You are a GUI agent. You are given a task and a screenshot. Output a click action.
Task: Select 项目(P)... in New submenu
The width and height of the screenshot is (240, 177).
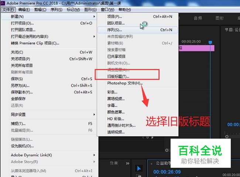[x=138, y=17]
